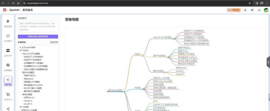
Task: Click the 支持GPT-3.5所有版本 mind map node
Action: tap(194, 31)
